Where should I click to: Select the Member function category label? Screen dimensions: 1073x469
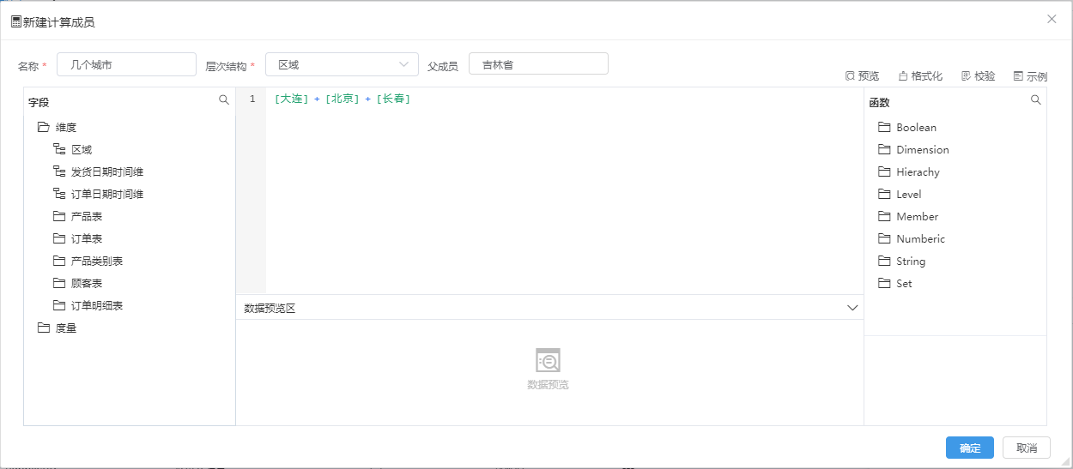(917, 216)
